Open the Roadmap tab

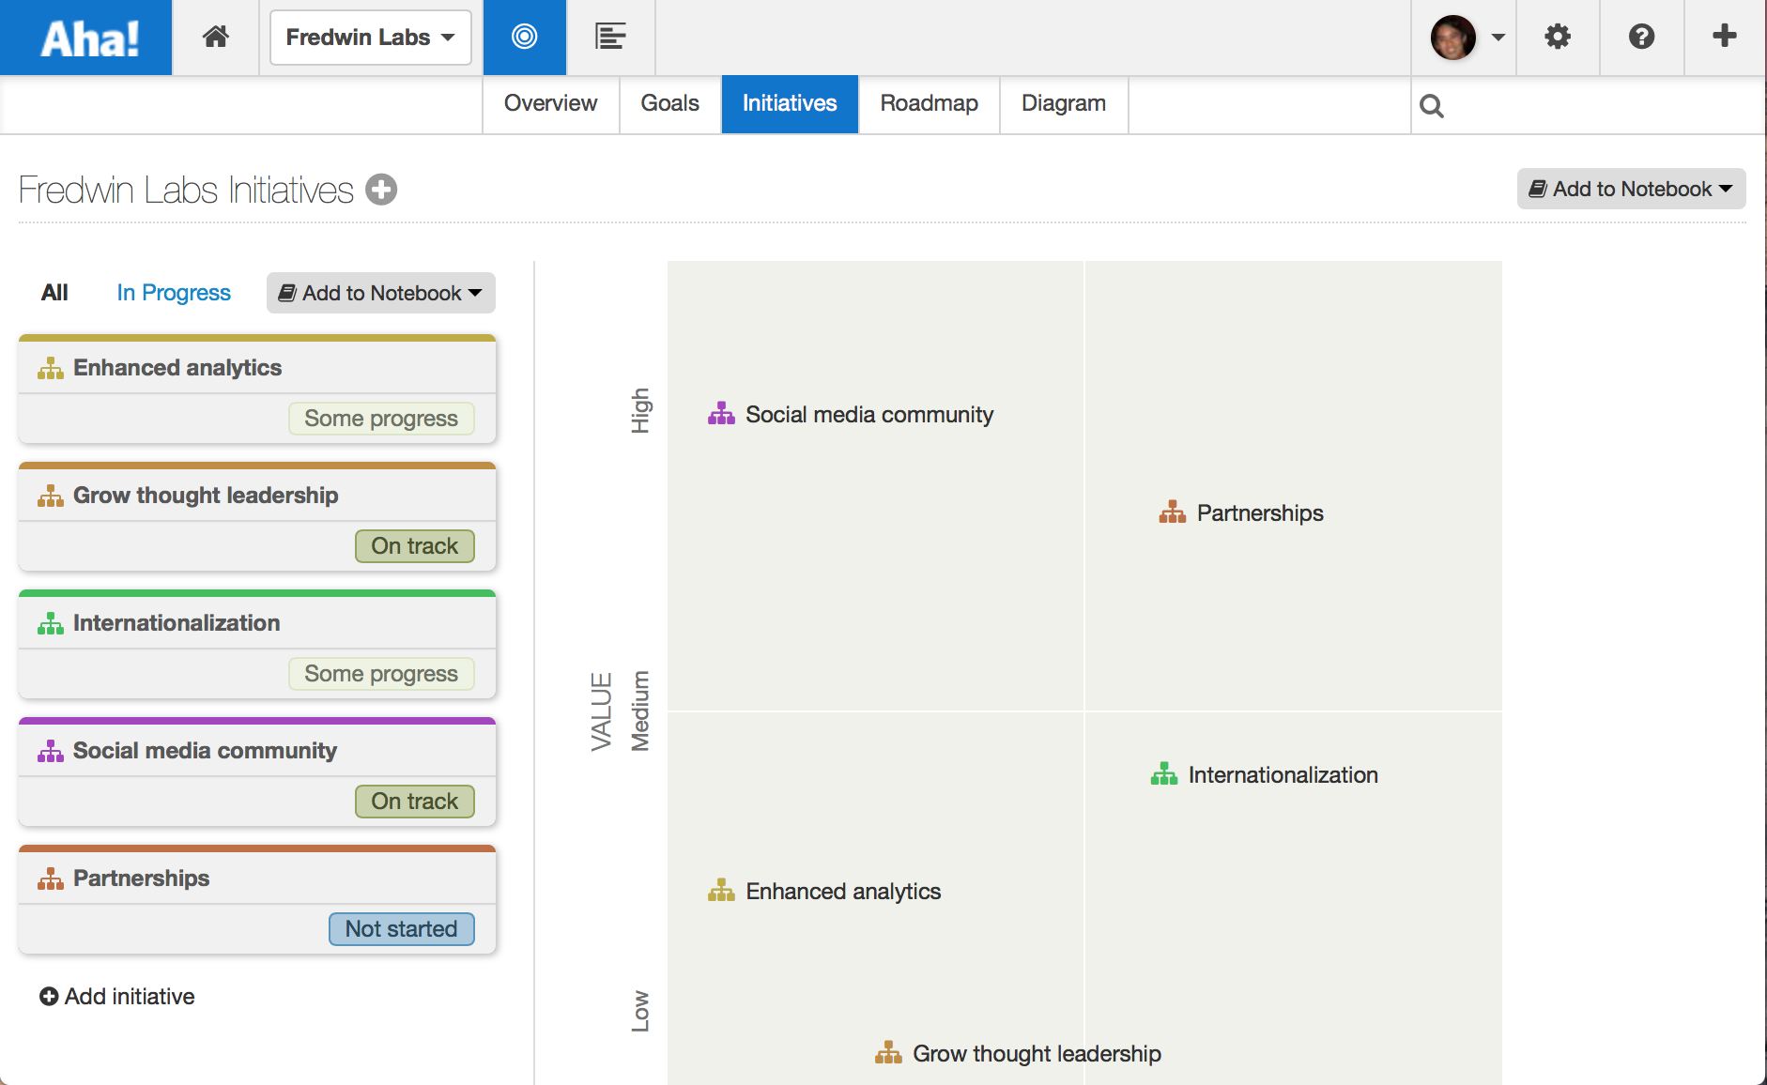(x=929, y=103)
